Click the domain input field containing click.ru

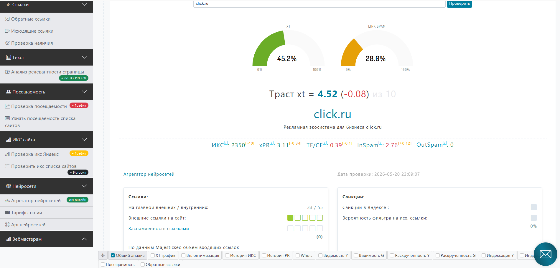319,4
